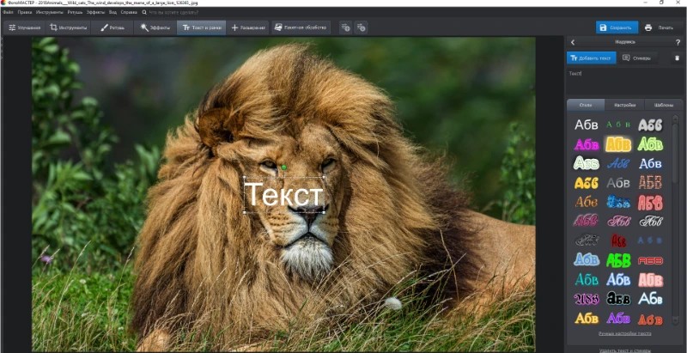
Task: Click the Ручные настройки текста link
Action: [x=625, y=332]
